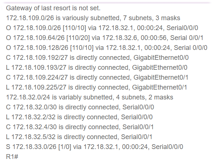Select local route 172.18.32.2/32 line
This screenshot has height=167, width=214.
click(79, 117)
